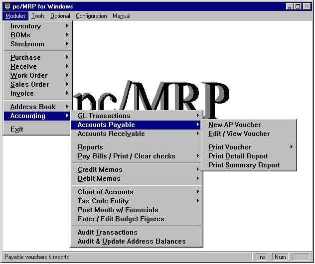Expand the Sales Order submenu
Viewport: 315px width, 264px height.
(37, 84)
